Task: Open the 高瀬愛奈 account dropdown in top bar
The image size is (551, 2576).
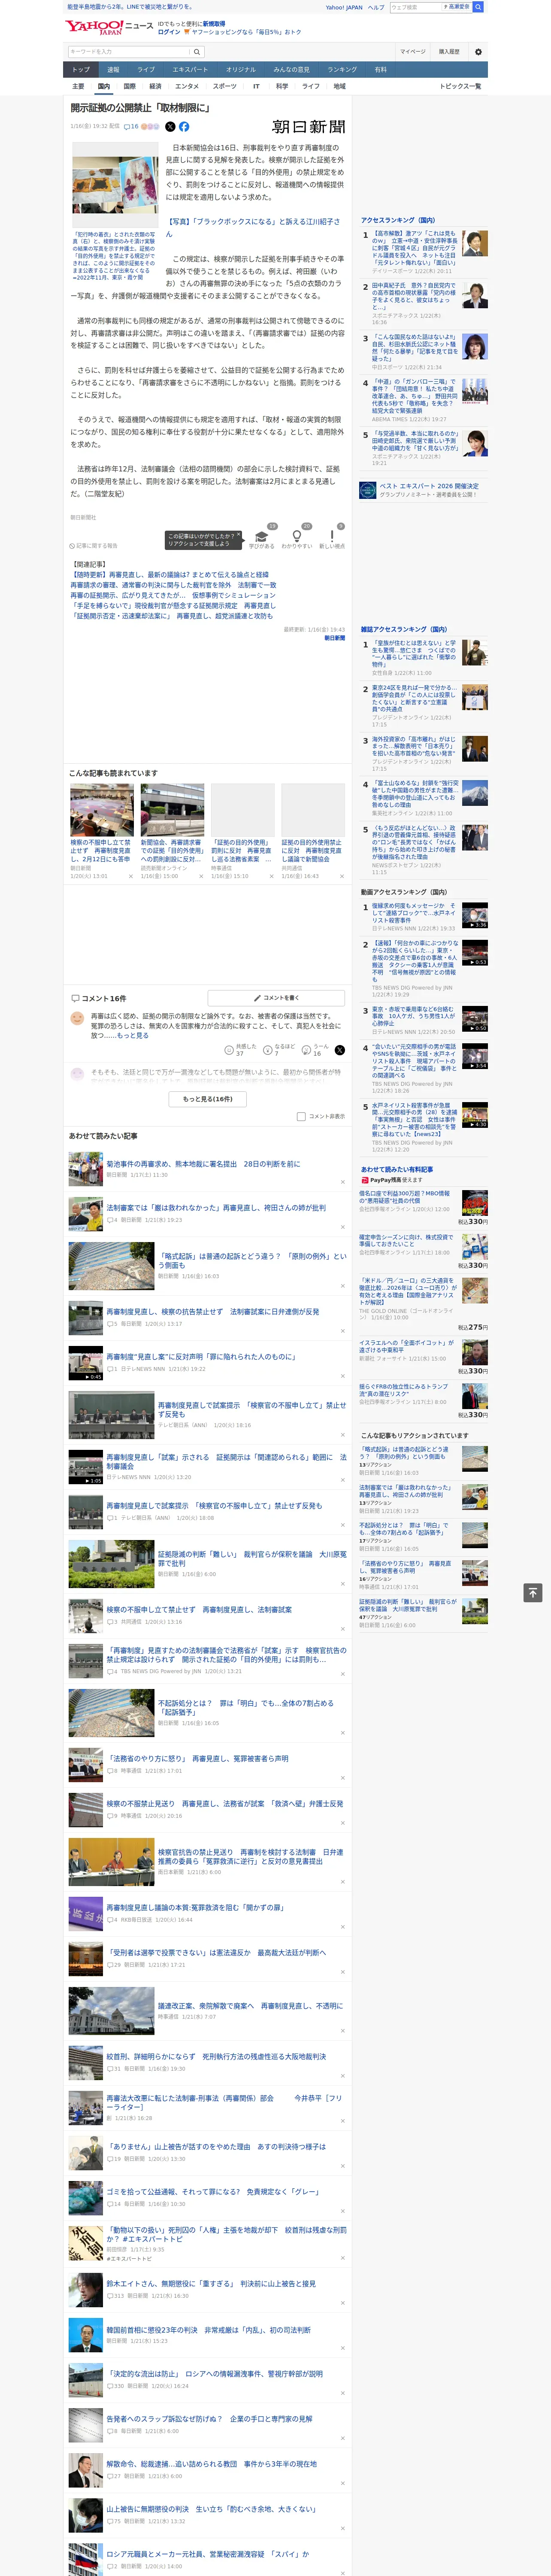Action: 456,7
